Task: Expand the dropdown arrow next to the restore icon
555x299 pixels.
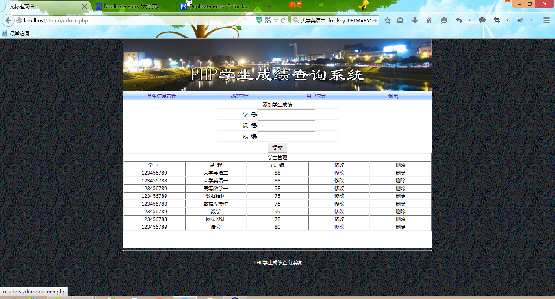Action: [469, 20]
